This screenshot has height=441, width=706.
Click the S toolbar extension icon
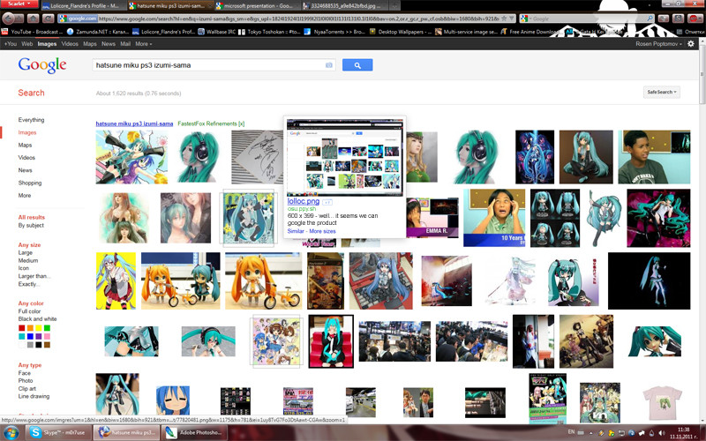click(679, 19)
